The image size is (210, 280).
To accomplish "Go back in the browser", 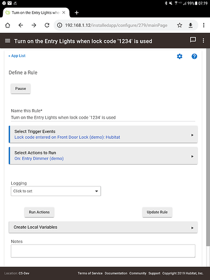I will pos(21,25).
